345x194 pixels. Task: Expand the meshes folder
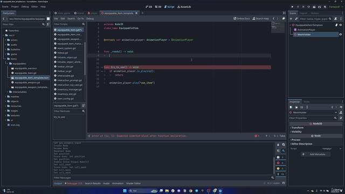pos(6,96)
